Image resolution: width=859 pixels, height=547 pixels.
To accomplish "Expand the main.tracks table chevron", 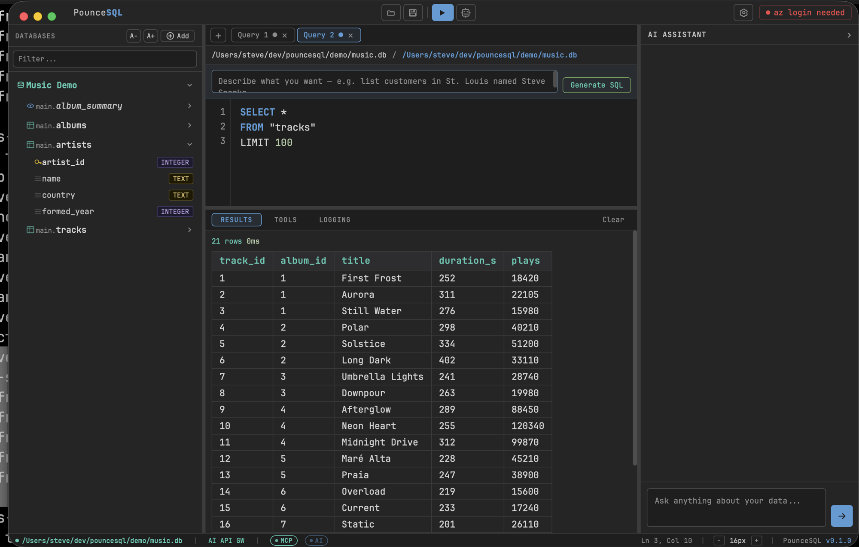I will coord(189,230).
